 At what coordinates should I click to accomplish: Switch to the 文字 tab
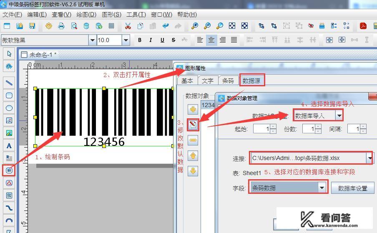click(x=208, y=81)
